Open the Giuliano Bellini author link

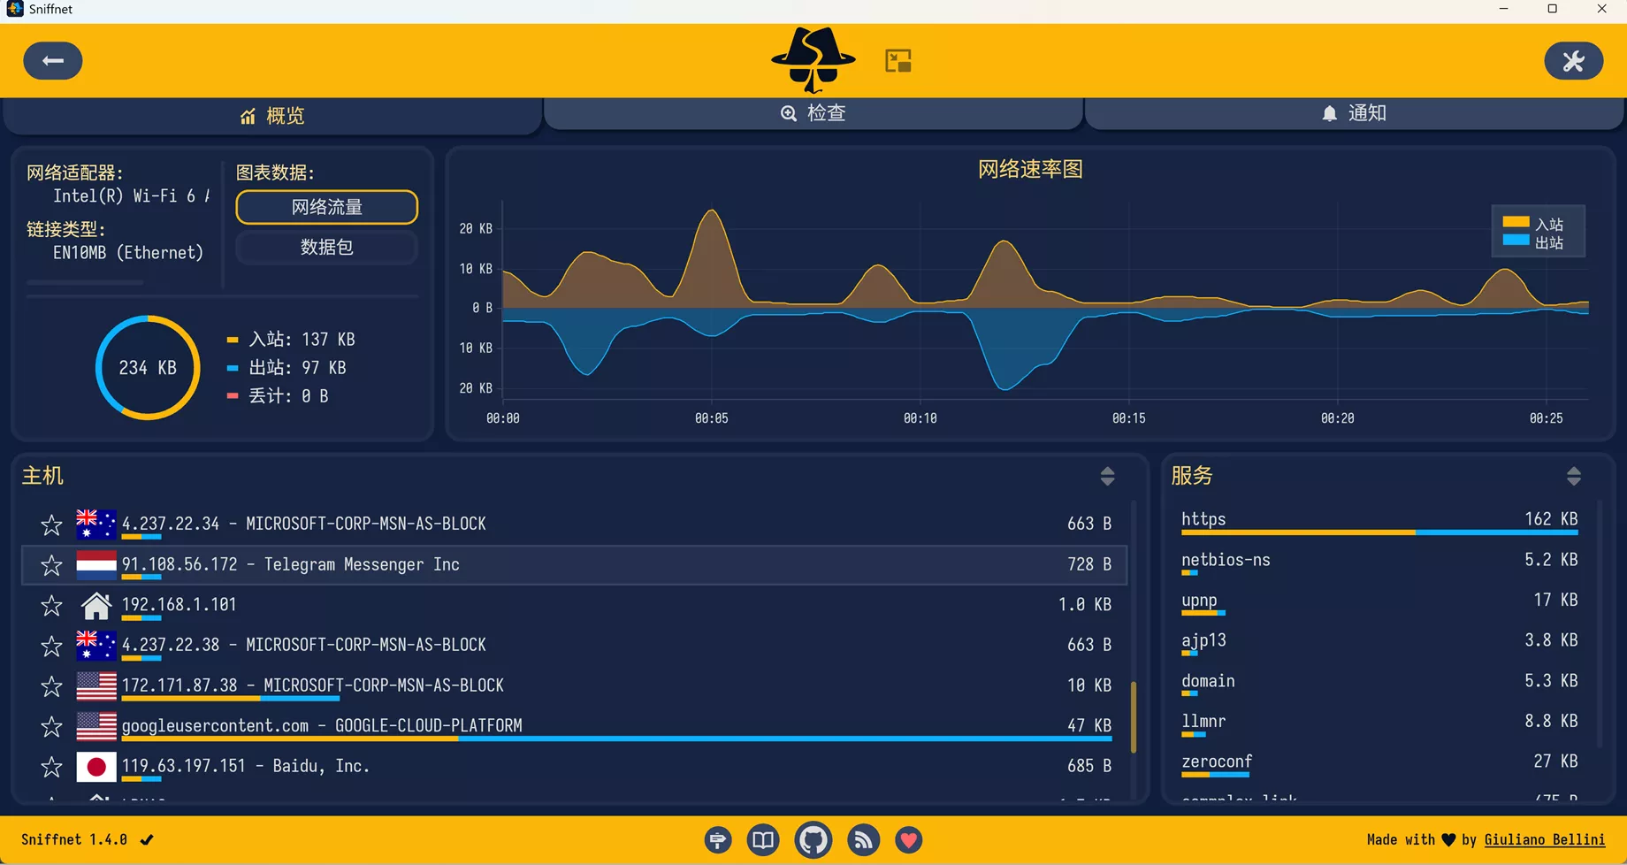pos(1545,839)
